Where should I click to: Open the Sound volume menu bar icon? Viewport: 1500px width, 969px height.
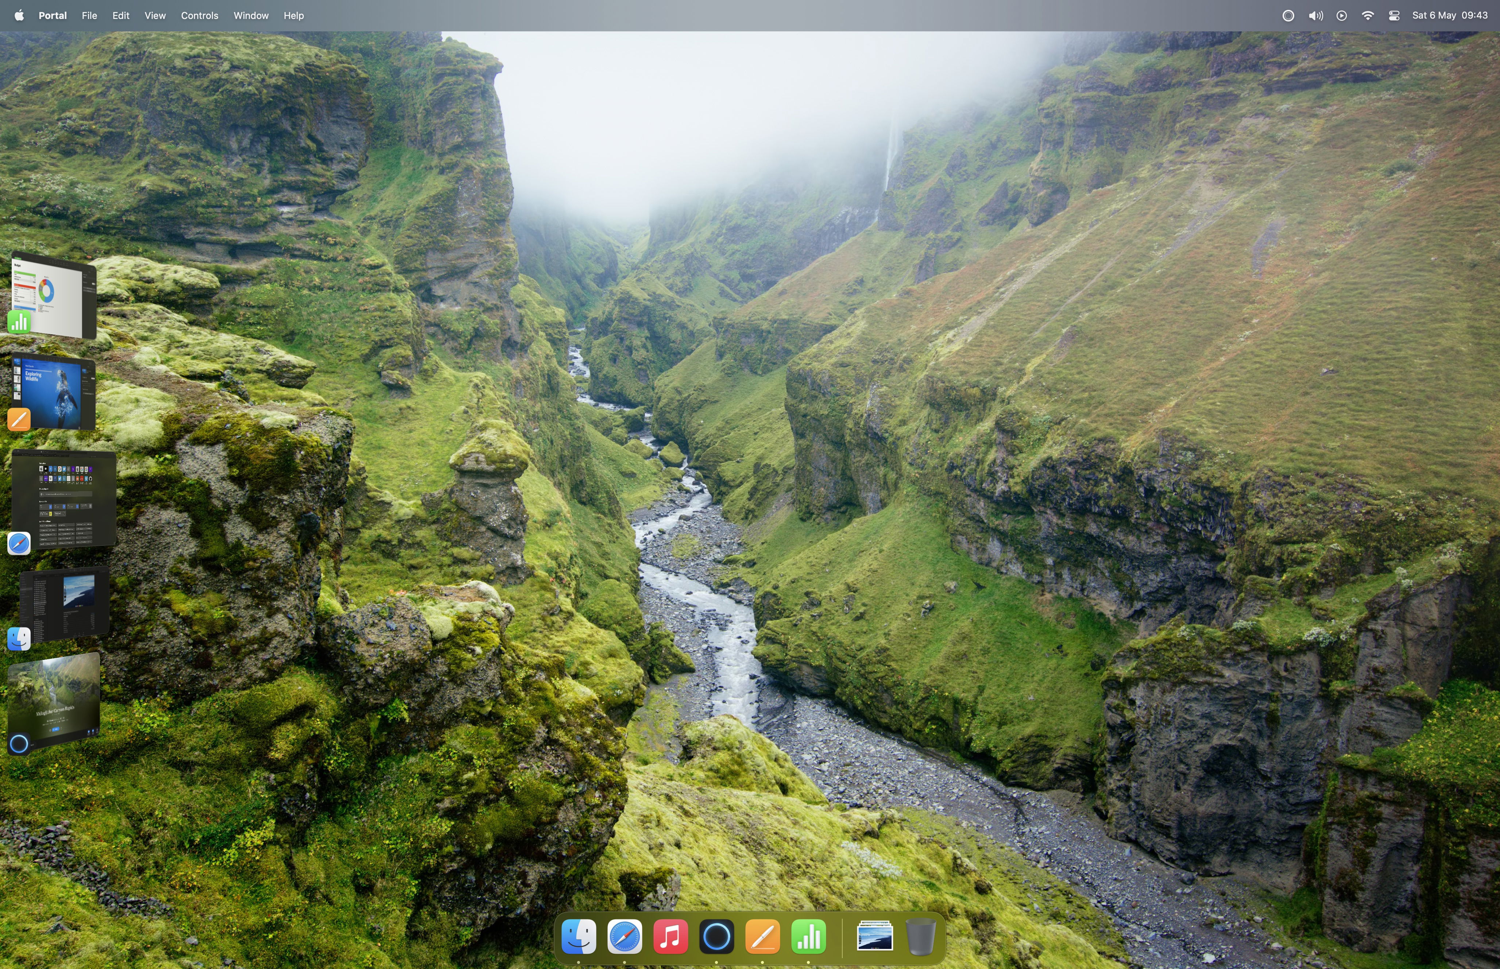tap(1315, 15)
